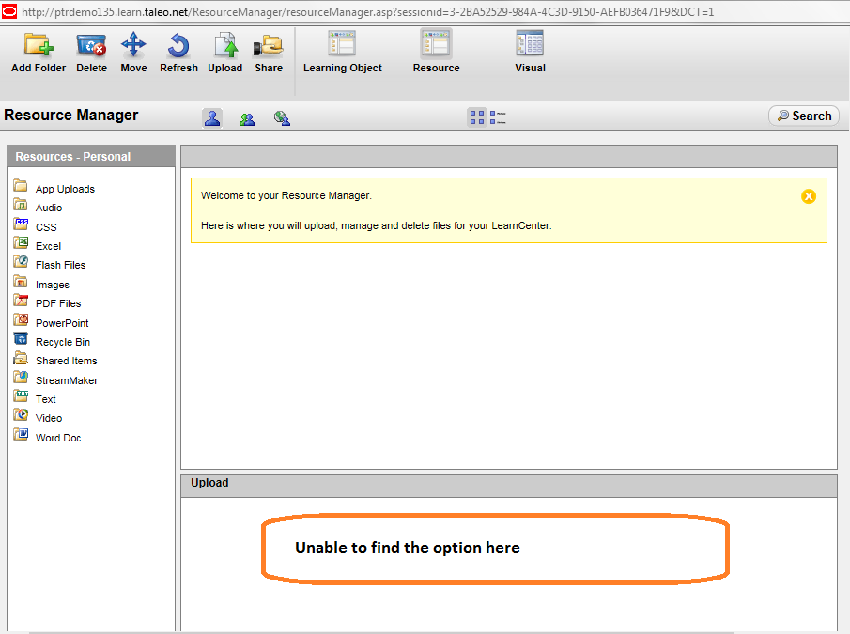The height and width of the screenshot is (634, 850).
Task: Open the Upload toolbar icon
Action: pyautogui.click(x=225, y=45)
